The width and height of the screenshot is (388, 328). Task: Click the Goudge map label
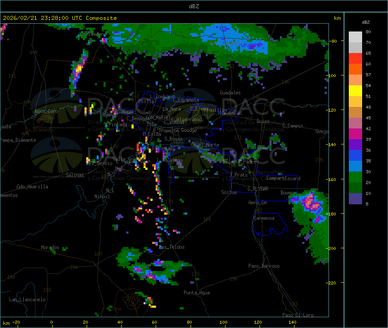click(x=189, y=130)
